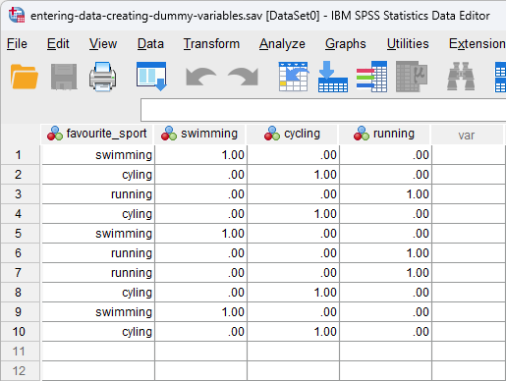Open the Analyze menu

pos(282,44)
